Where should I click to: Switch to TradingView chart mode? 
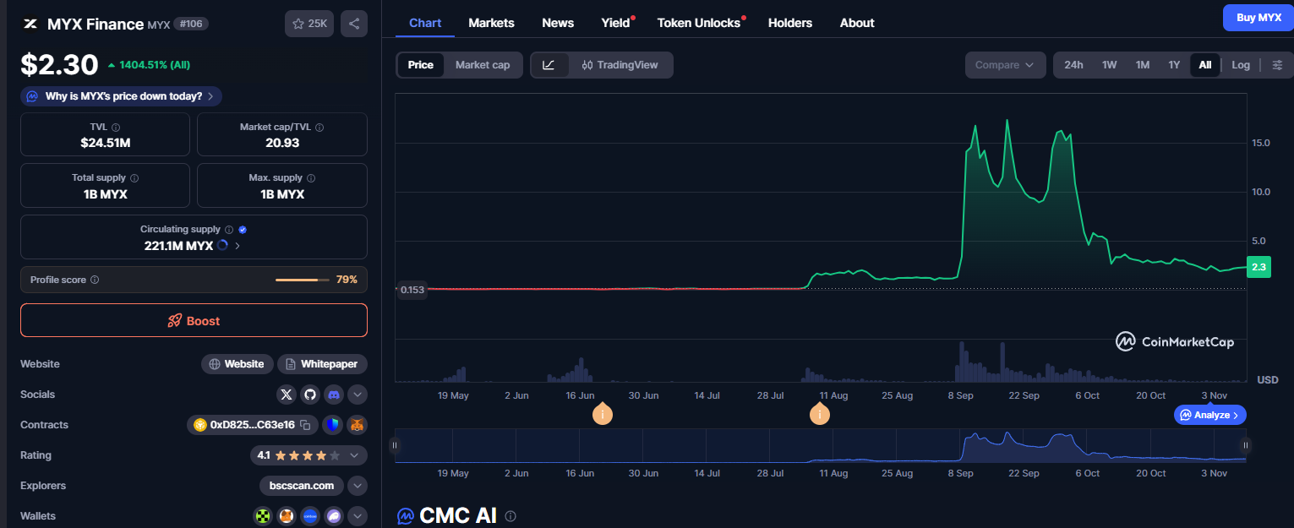pyautogui.click(x=620, y=65)
